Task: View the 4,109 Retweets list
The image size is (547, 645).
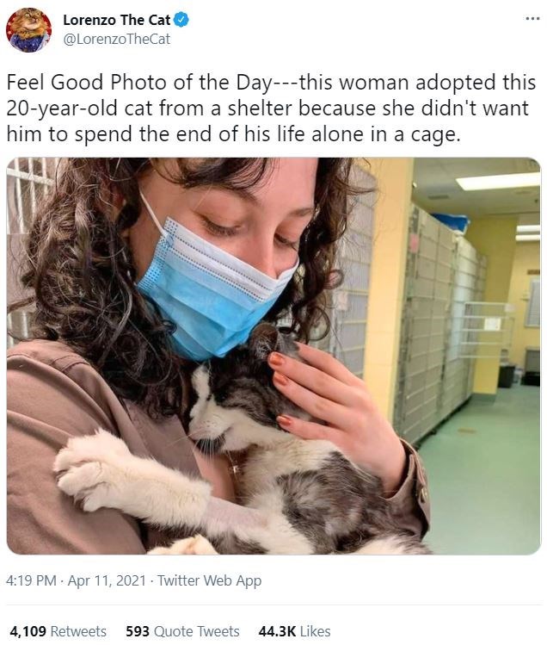Action: [x=58, y=631]
